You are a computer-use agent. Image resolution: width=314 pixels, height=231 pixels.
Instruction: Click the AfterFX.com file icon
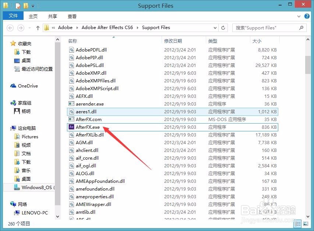coord(71,119)
